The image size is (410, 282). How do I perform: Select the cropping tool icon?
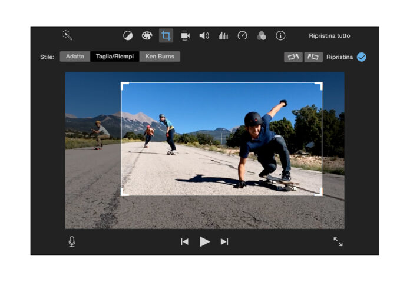coord(166,35)
